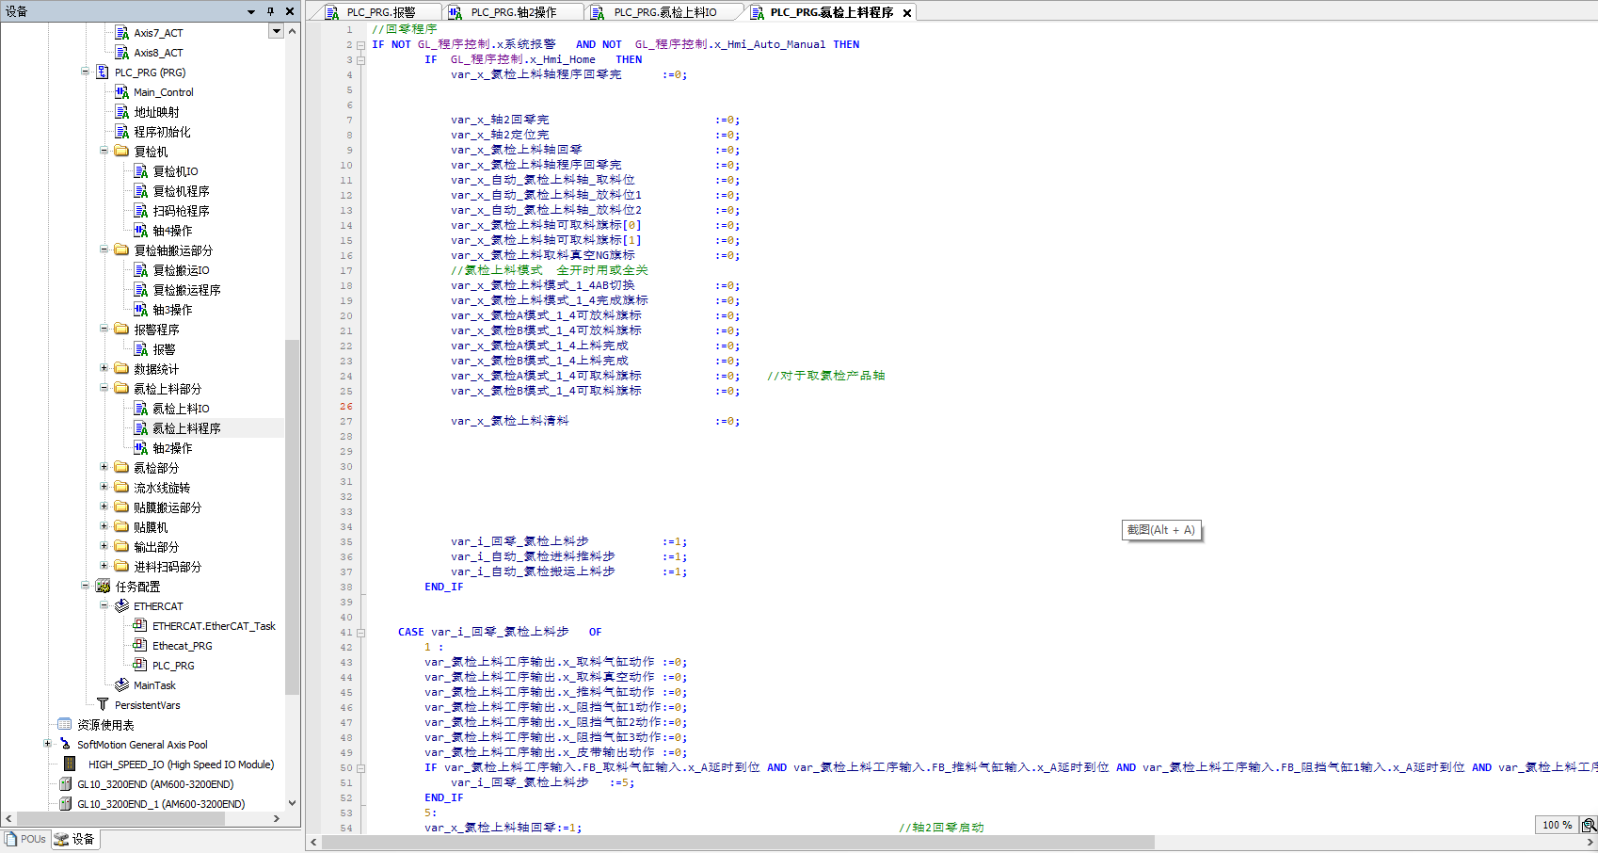Click the editor's horizontal scrollbar
The image size is (1598, 853).
pyautogui.click(x=738, y=843)
